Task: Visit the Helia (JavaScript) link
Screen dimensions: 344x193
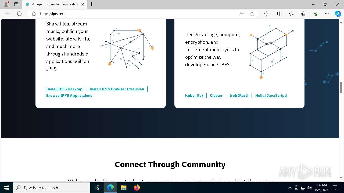Action: coord(271,95)
